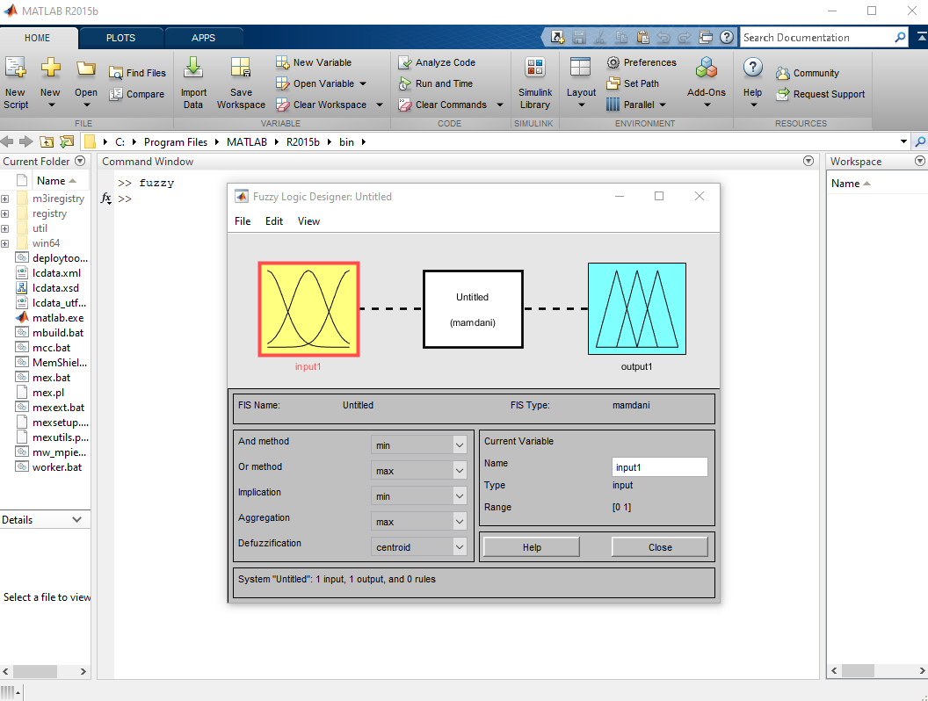Select the yellow input1 variable block
Viewport: 928px width, 701px height.
309,309
